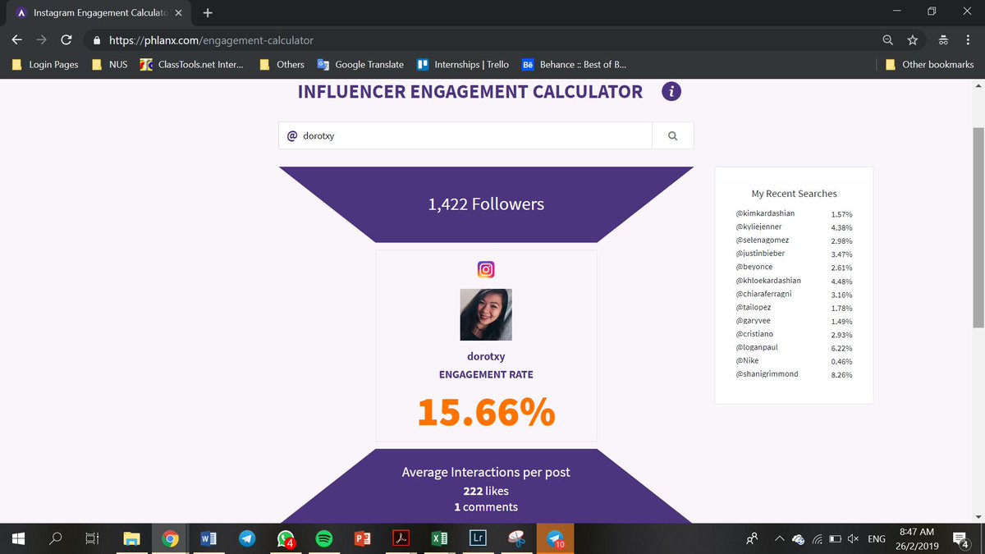Viewport: 985px width, 554px height.
Task: Open the notification center
Action: coord(960,539)
